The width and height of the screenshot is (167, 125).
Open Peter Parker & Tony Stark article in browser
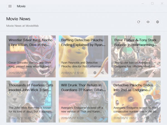point(147,73)
